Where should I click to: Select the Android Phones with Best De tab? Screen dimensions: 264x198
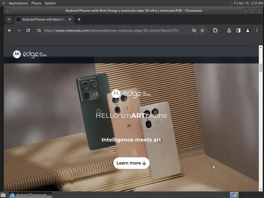pyautogui.click(x=44, y=19)
